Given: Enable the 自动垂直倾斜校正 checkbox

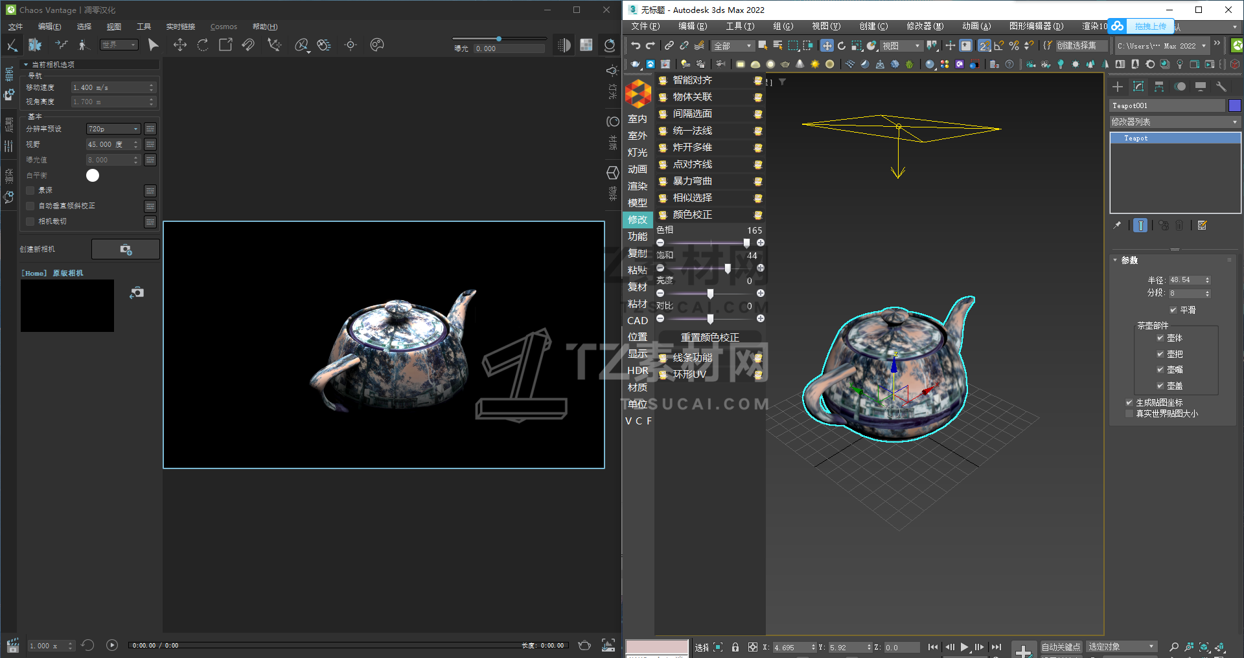Looking at the screenshot, I should pos(30,206).
